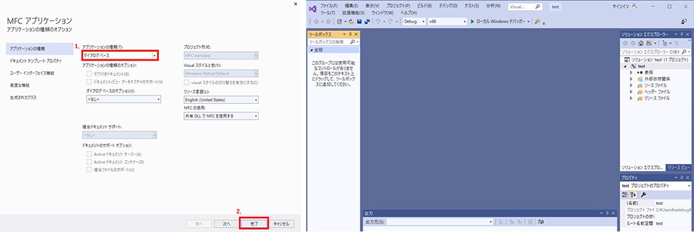Click the Categorized icon in Properties panel
Viewport: 694px width, 232px height.
pos(625,194)
